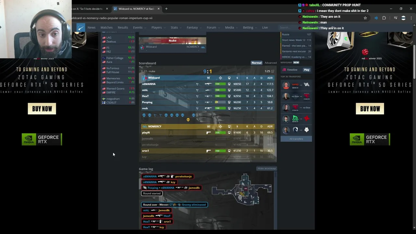The image size is (416, 234).
Task: Click the yellow skull round icon
Action: 188,120
